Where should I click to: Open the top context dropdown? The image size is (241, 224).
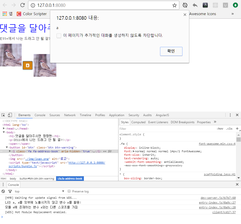click(x=39, y=191)
